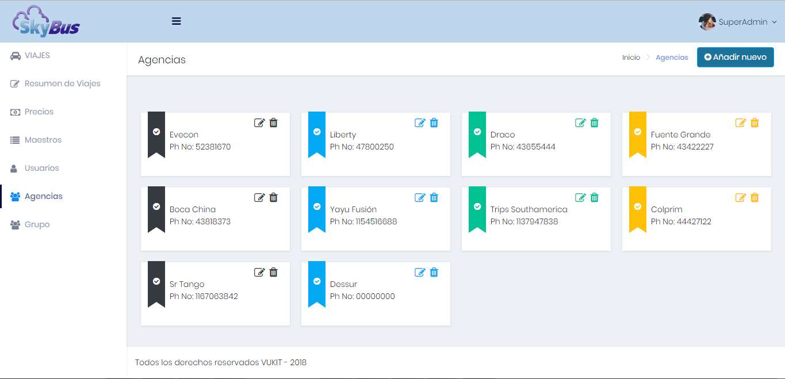Image resolution: width=785 pixels, height=379 pixels.
Task: Go to Usuarios in the sidebar
Action: click(41, 168)
